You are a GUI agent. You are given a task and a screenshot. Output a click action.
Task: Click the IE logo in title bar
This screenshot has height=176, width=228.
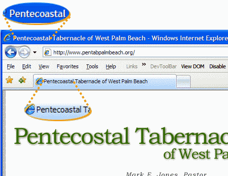point(8,38)
